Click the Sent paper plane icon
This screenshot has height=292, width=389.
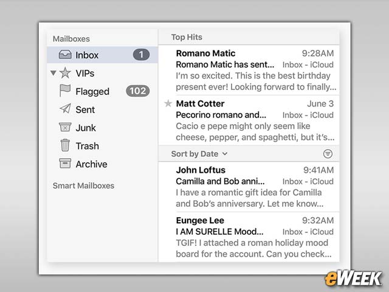[x=65, y=108]
